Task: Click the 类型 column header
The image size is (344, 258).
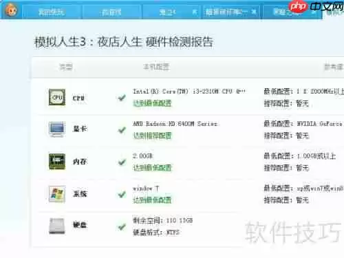Action: (x=66, y=67)
